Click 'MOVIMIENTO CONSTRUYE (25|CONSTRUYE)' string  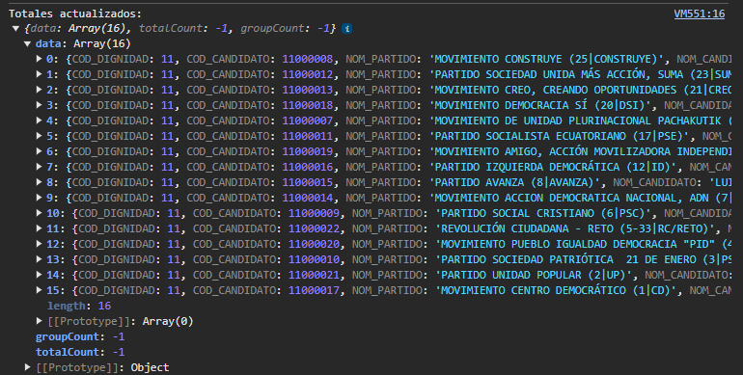[x=546, y=59]
